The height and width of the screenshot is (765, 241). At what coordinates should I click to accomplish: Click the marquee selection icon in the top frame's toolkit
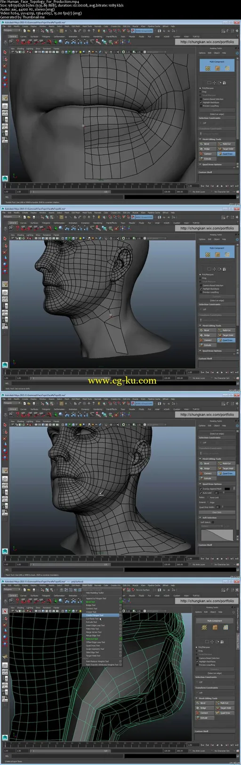[209, 83]
